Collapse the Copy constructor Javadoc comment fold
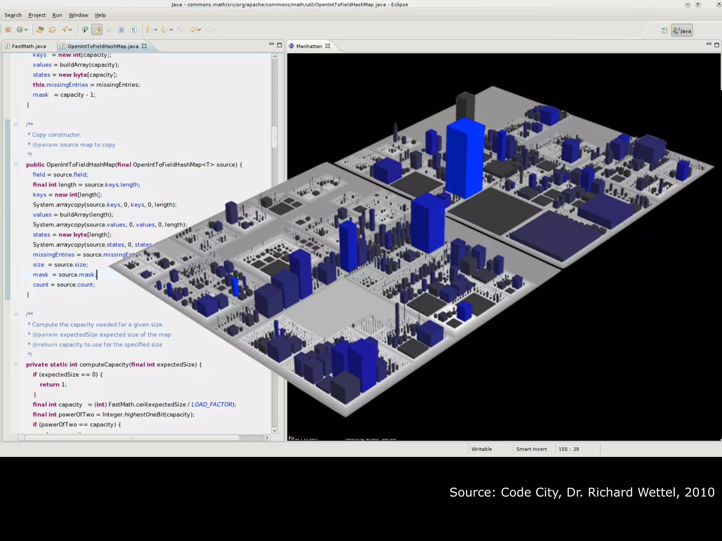Screen dimensions: 722x541 16,124
